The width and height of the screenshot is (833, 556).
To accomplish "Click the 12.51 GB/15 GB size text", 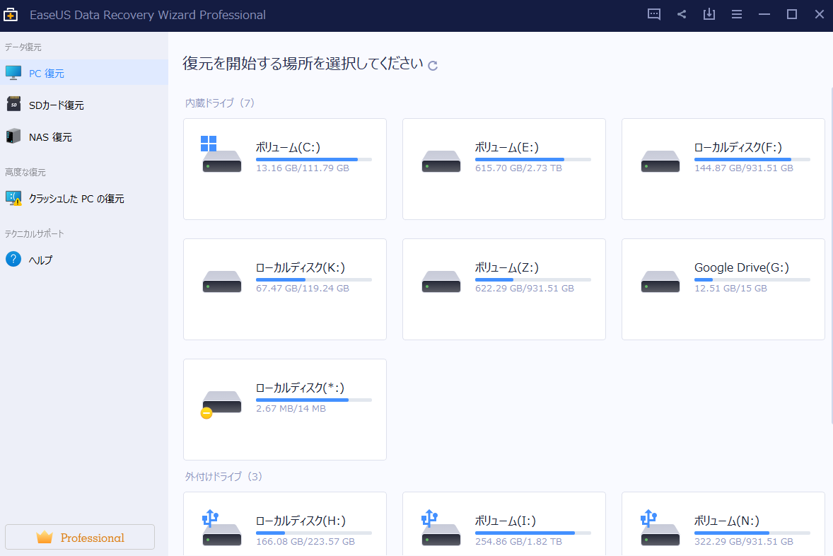I will click(730, 288).
